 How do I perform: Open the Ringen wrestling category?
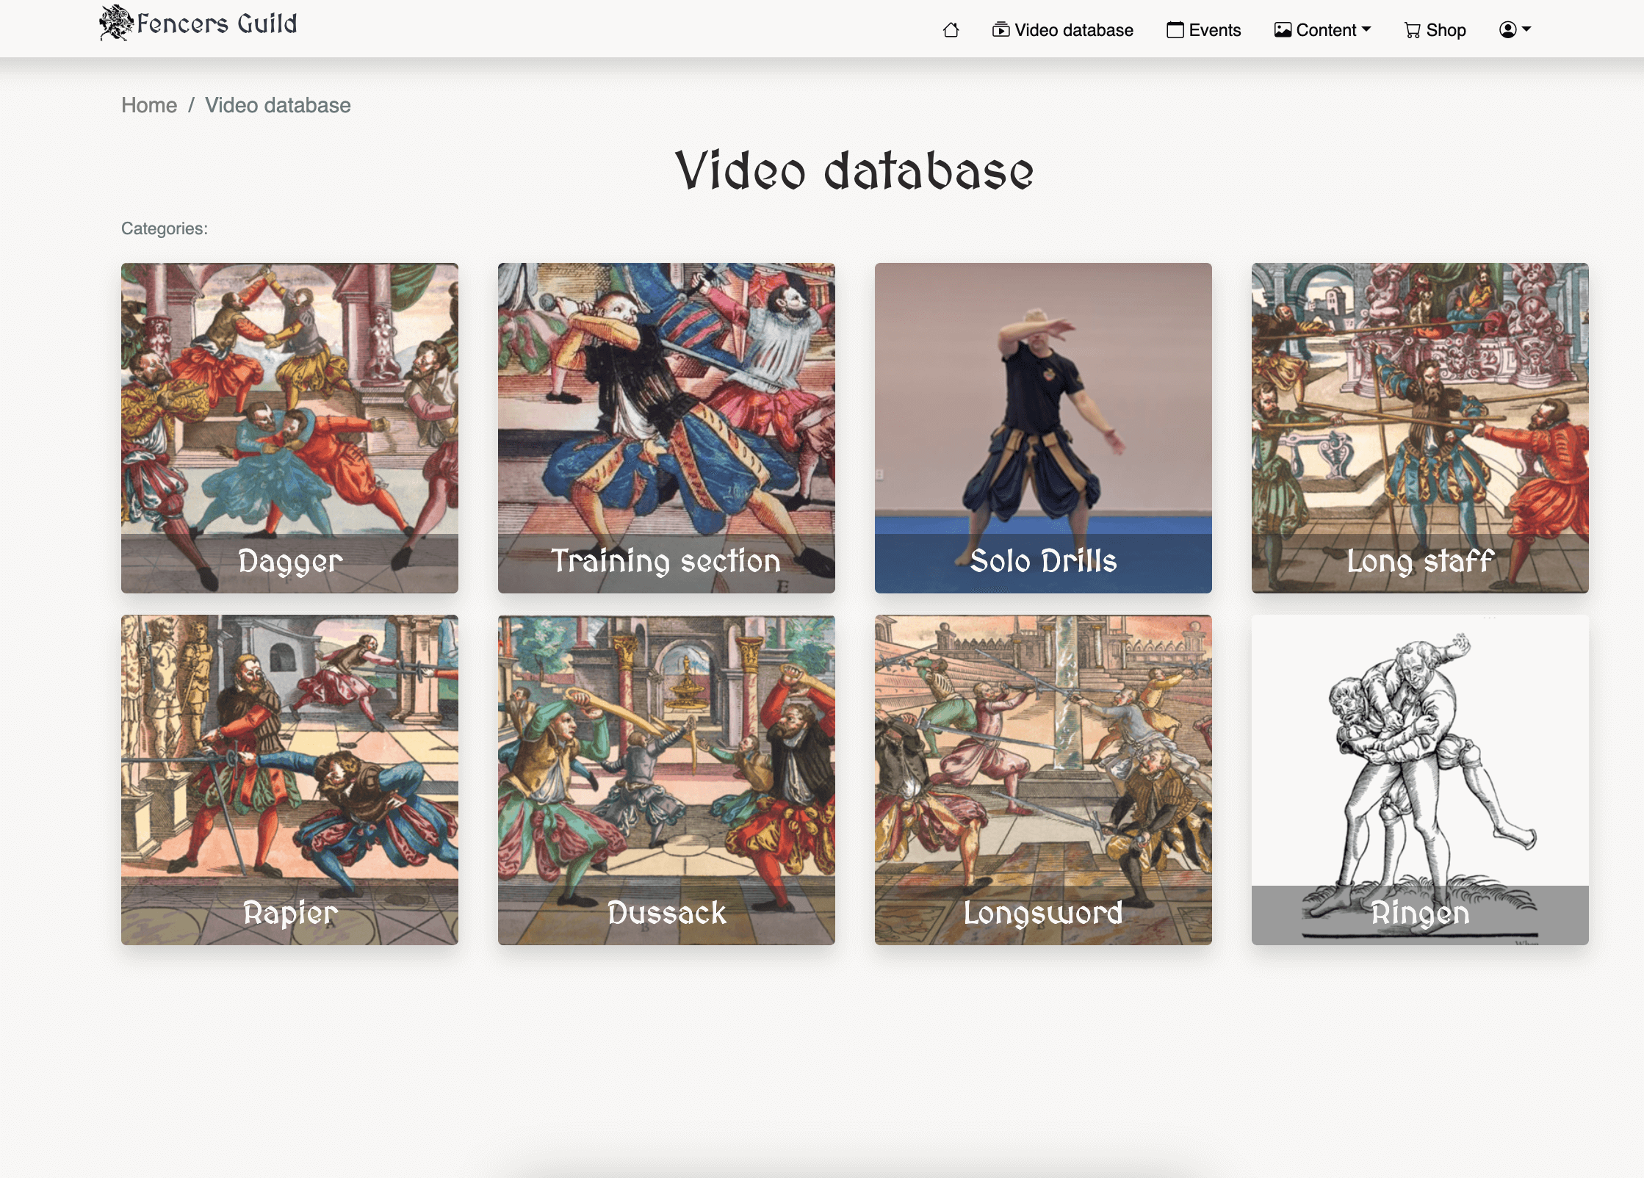tap(1420, 779)
